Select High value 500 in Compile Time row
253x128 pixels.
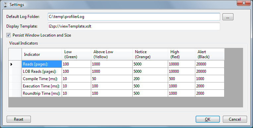(181, 79)
